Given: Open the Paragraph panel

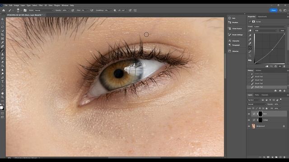Looking at the screenshot, I should [234, 45].
